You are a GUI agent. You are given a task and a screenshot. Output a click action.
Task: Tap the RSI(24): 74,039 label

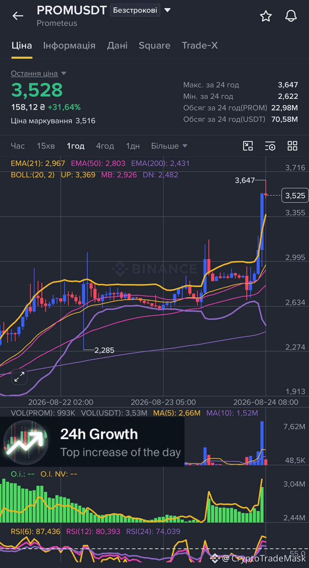(x=153, y=531)
